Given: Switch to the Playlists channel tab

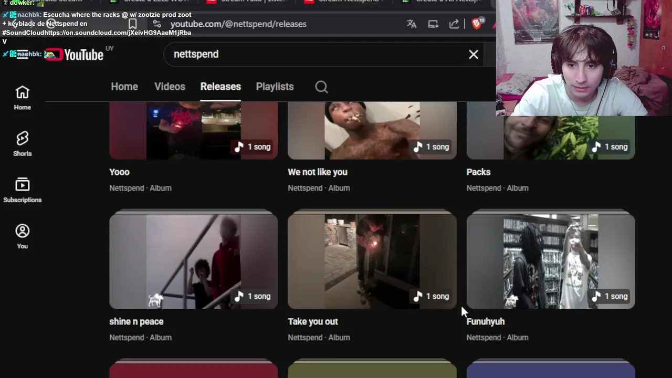Looking at the screenshot, I should pyautogui.click(x=275, y=87).
